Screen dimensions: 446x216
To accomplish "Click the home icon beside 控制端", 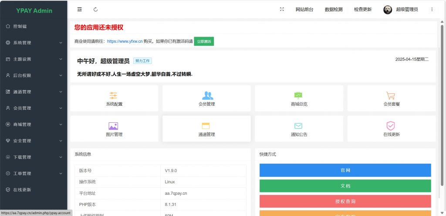I will (8, 26).
